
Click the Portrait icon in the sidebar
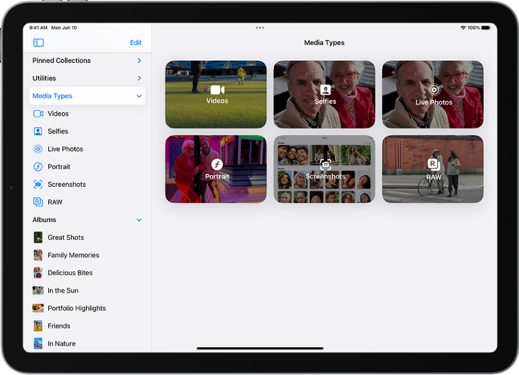(37, 166)
